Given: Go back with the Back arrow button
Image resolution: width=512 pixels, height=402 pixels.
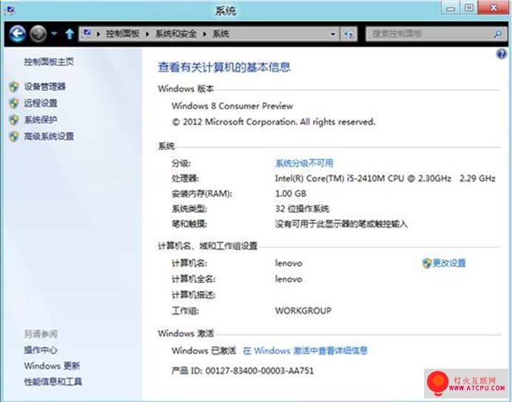Looking at the screenshot, I should [17, 33].
